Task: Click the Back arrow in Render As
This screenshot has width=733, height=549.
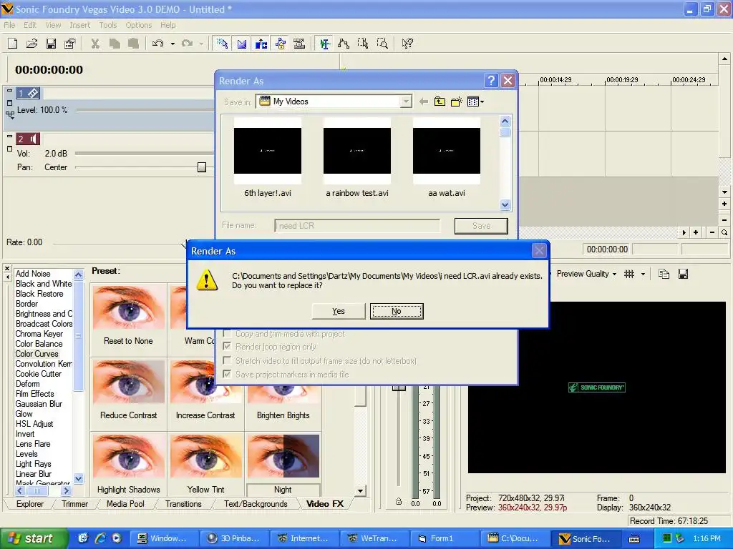Action: point(424,102)
